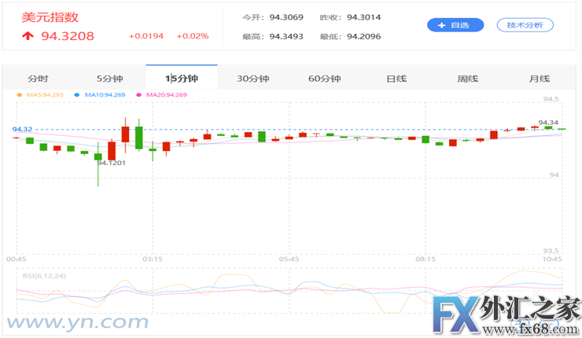The width and height of the screenshot is (582, 338).
Task: Switch to the 分时 chart tab
Action: (x=39, y=79)
